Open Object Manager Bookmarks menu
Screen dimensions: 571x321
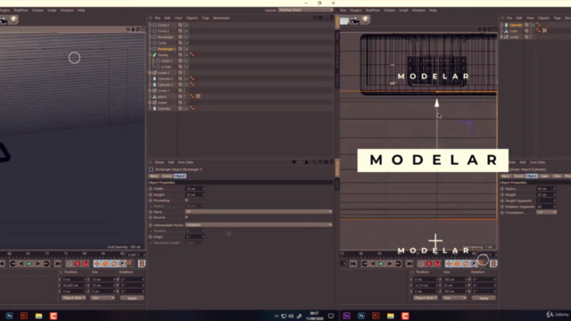221,18
